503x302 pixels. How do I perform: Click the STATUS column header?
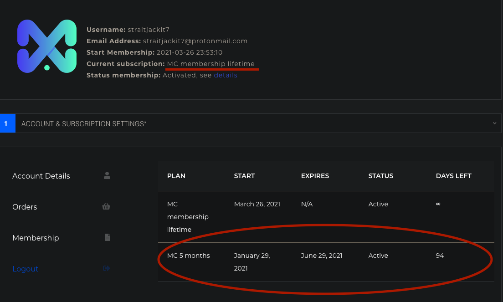[381, 176]
